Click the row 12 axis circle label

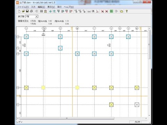coord(18,88)
